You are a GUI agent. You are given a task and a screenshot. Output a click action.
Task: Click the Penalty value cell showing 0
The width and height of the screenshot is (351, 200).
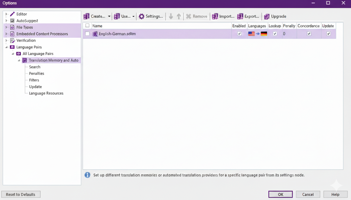(289, 34)
